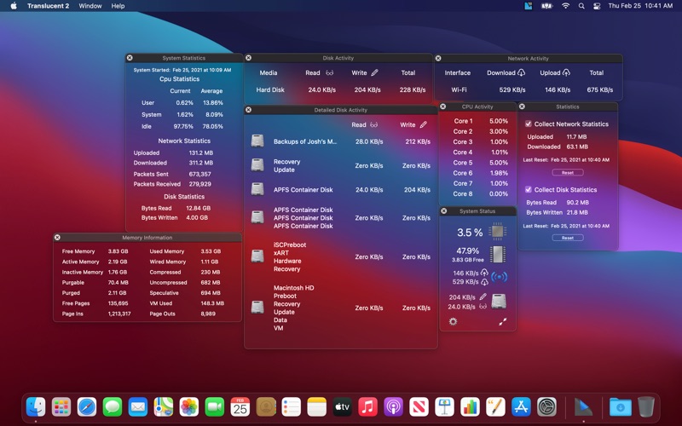Click Core 1 value 5.00% in CPU Activity
The image size is (682, 426).
coord(499,121)
